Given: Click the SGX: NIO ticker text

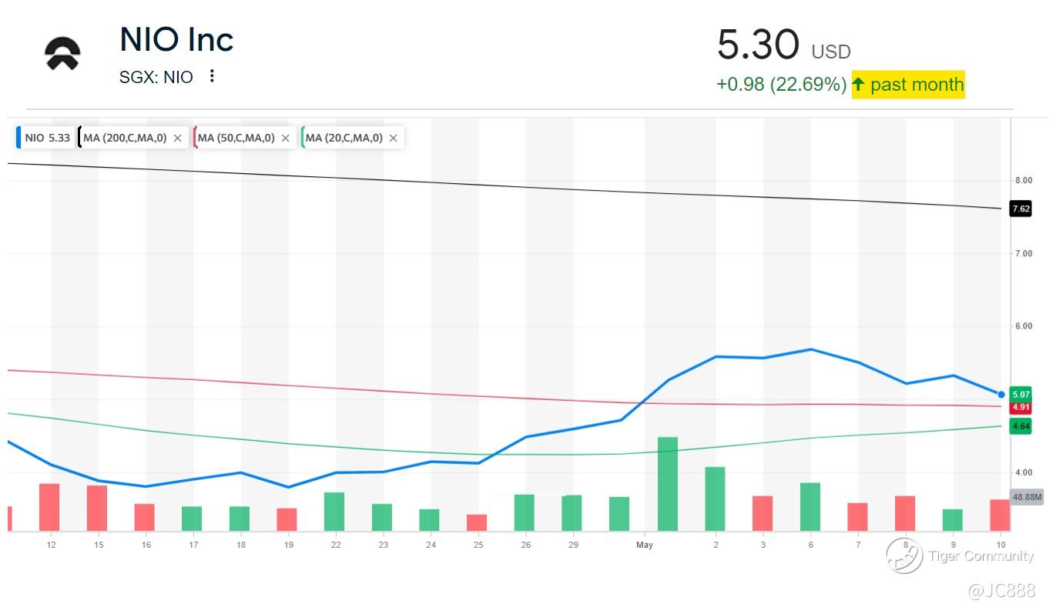Looking at the screenshot, I should [156, 77].
